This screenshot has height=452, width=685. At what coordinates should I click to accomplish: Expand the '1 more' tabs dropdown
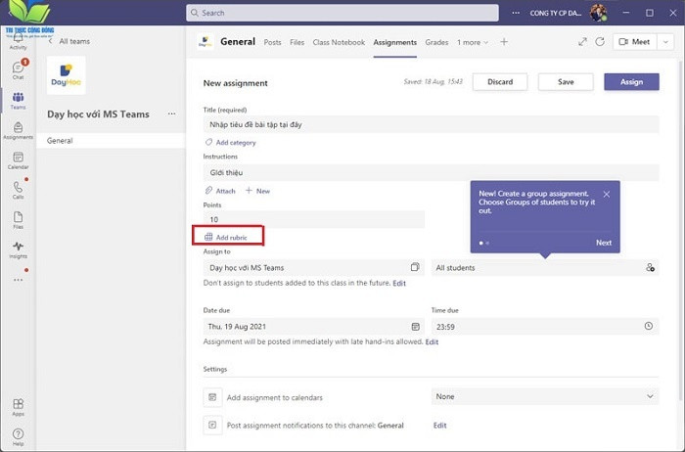[x=473, y=42]
